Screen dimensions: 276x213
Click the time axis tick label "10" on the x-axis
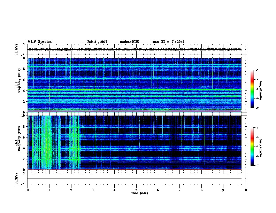[x=245, y=190]
